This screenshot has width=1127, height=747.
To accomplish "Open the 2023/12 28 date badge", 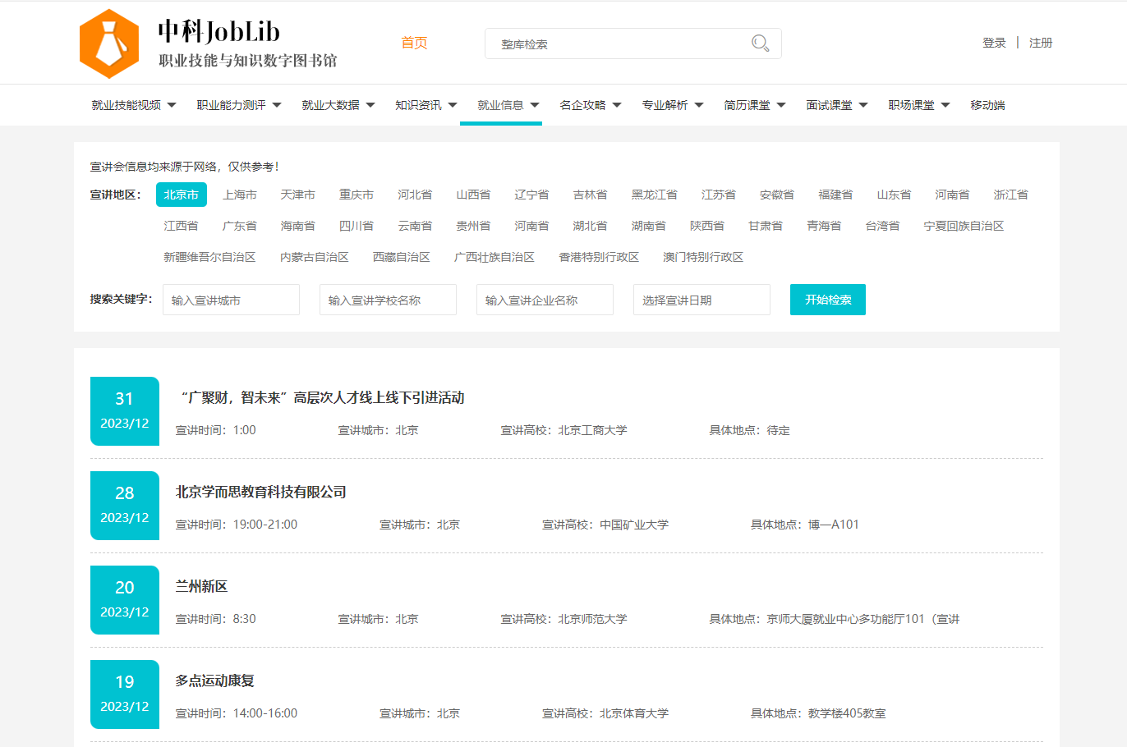I will point(125,506).
